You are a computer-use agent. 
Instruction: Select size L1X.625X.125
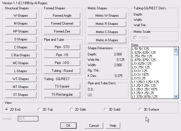pyautogui.click(x=152, y=64)
